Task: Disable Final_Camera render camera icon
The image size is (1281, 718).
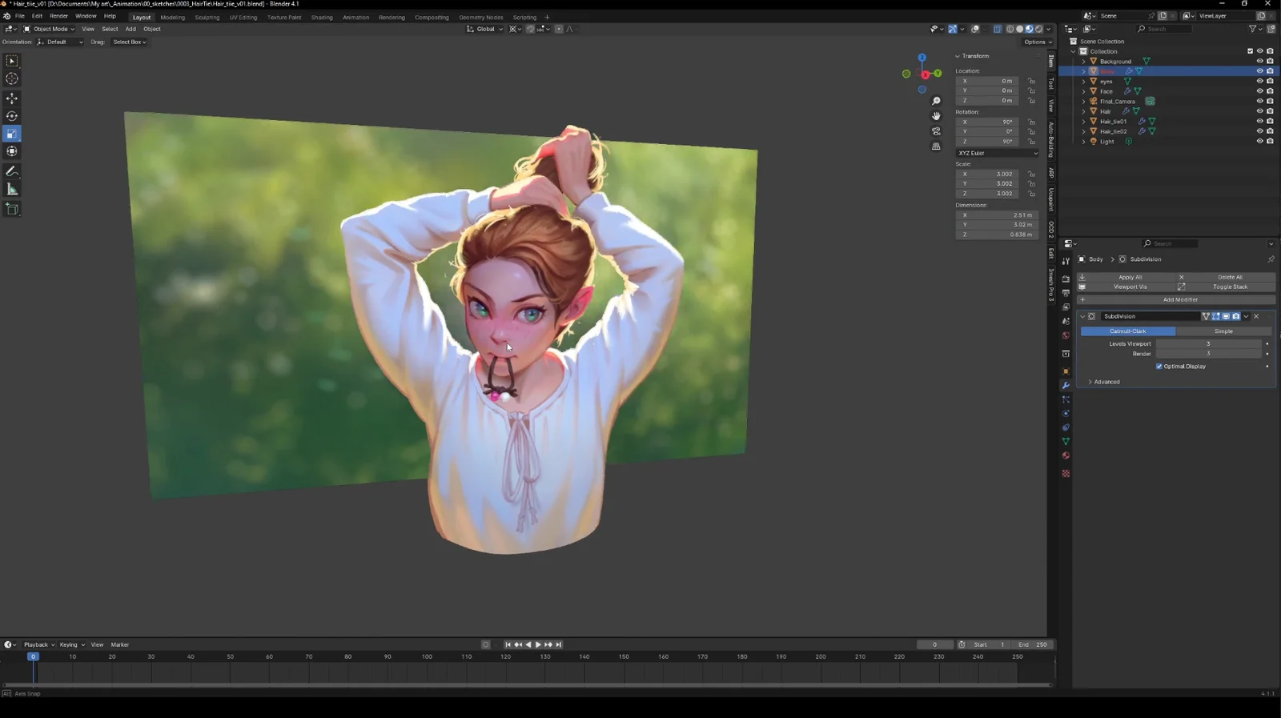Action: (1270, 101)
